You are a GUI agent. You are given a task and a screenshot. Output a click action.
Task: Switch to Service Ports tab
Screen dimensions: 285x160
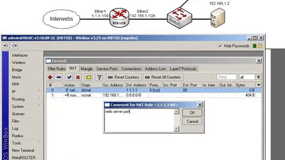coord(107,69)
